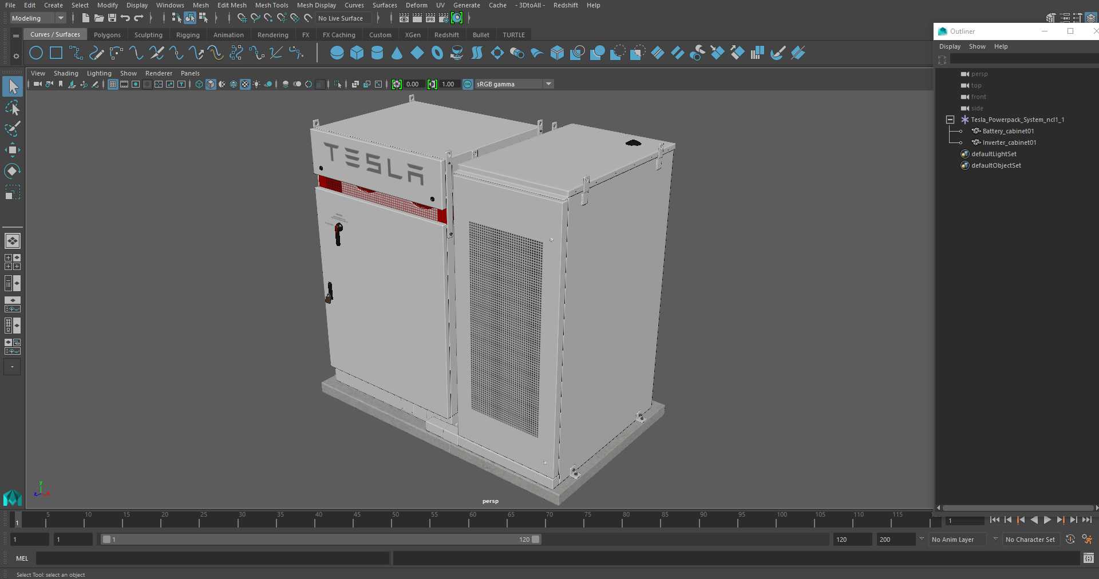Step forward one frame
This screenshot has height=579, width=1099.
point(1073,520)
